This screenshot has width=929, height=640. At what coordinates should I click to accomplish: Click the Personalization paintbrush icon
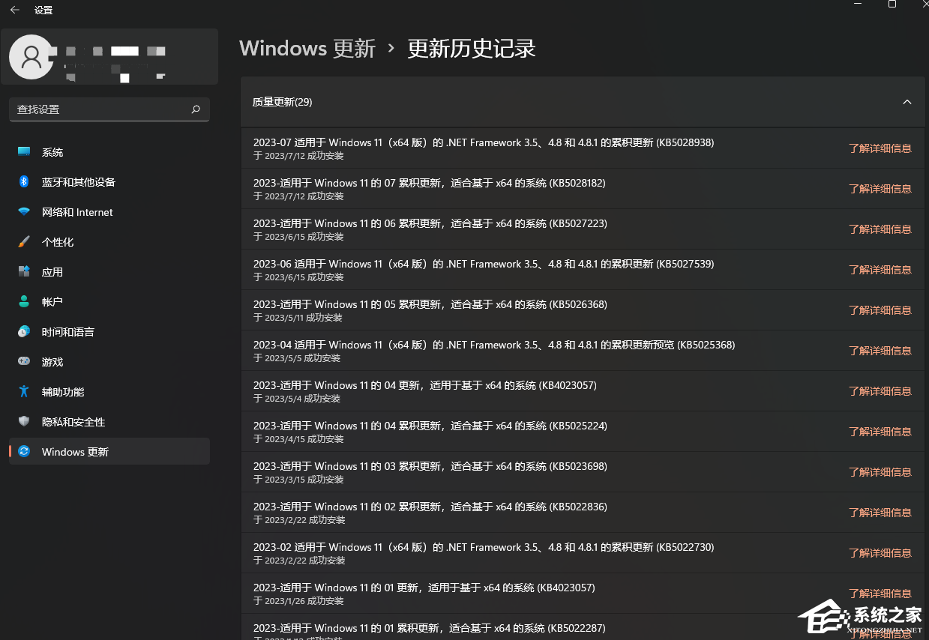[24, 242]
